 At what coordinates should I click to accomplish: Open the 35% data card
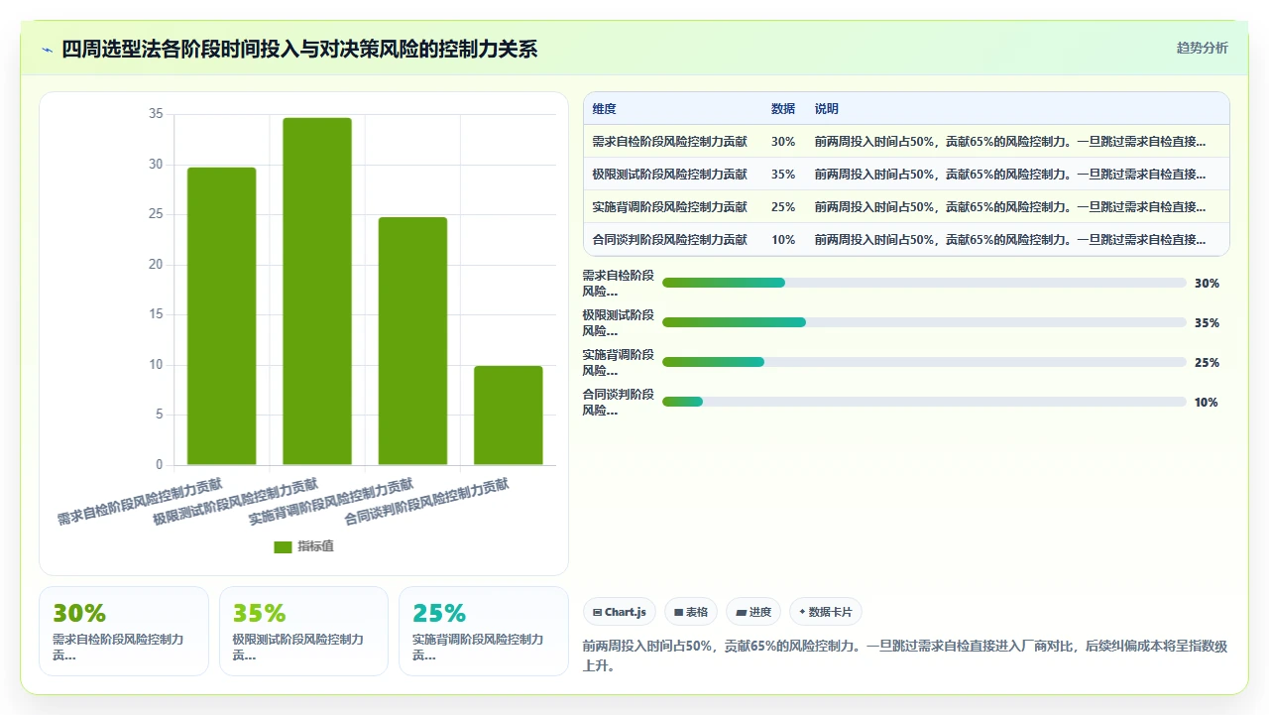pyautogui.click(x=303, y=631)
